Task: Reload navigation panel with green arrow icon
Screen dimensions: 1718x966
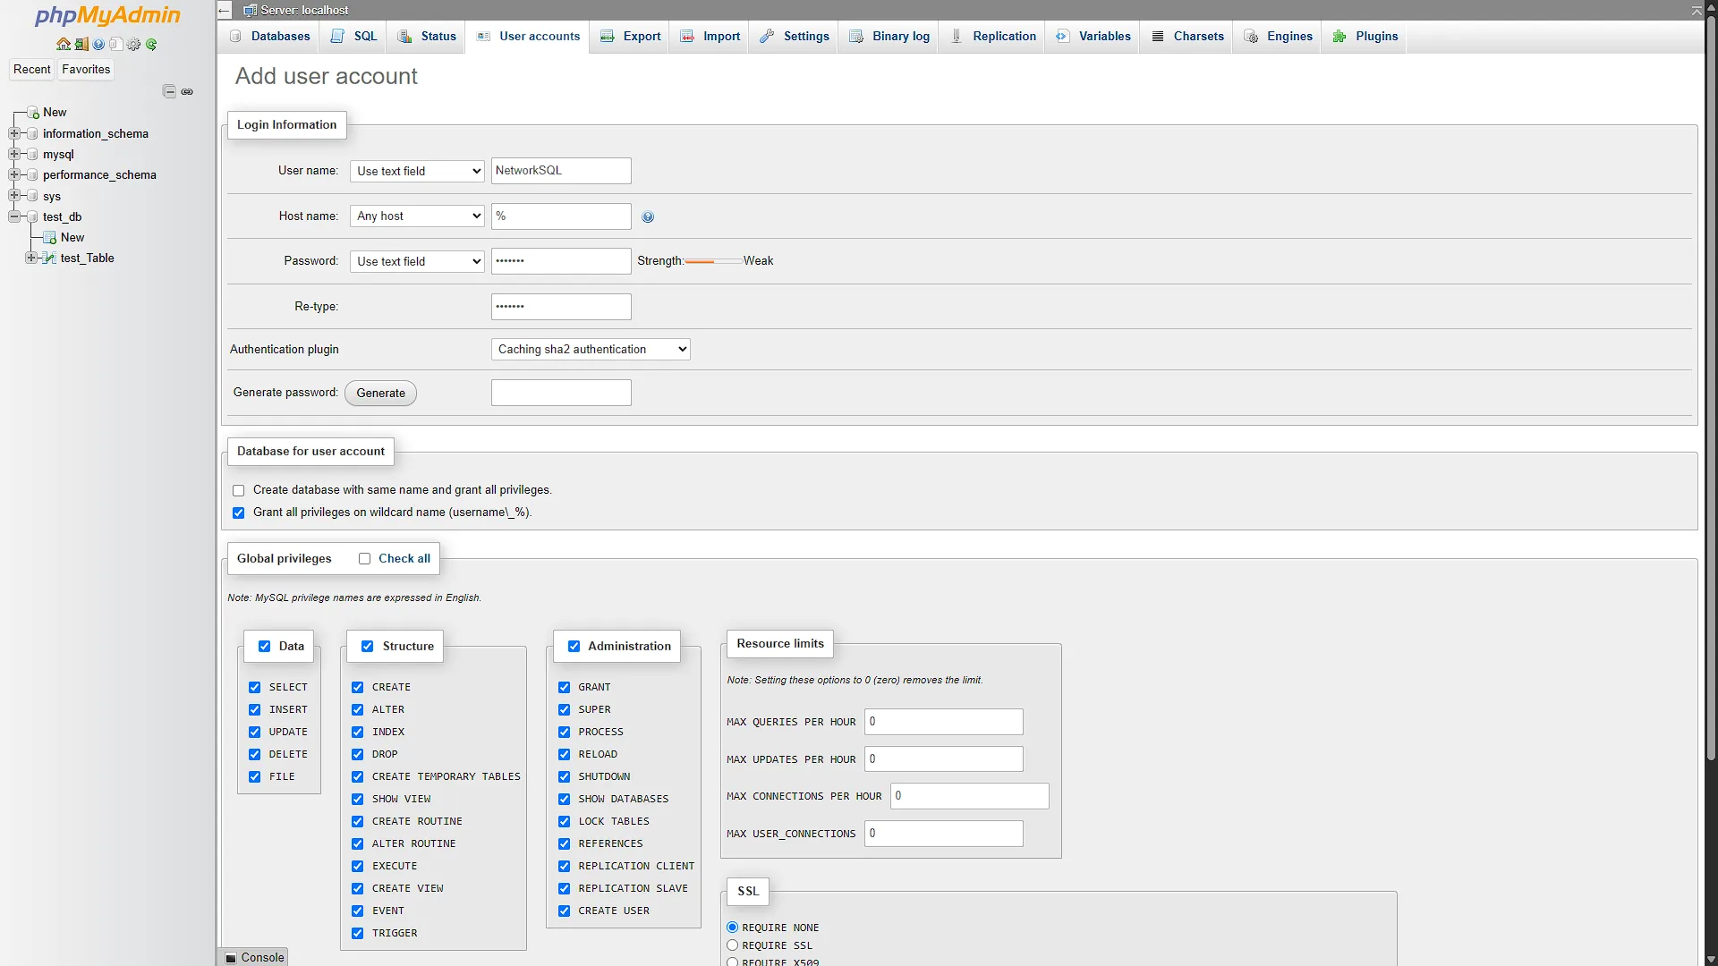Action: (151, 45)
